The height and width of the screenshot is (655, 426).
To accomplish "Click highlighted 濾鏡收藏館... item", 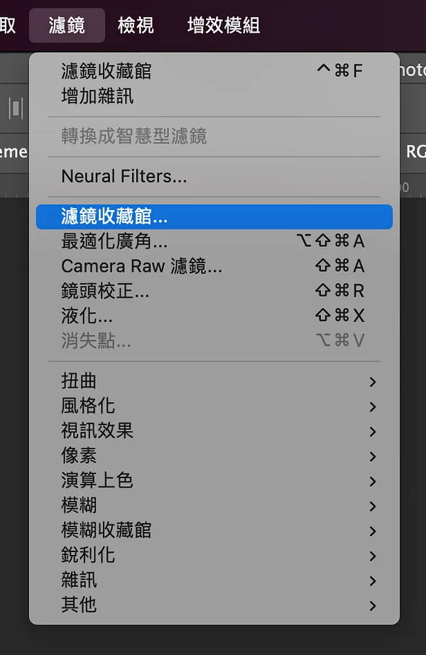I will pyautogui.click(x=214, y=217).
